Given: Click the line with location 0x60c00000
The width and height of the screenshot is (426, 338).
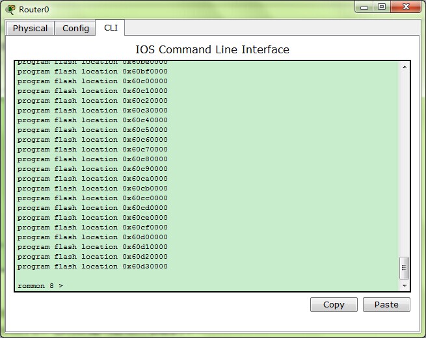Looking at the screenshot, I should pos(92,81).
